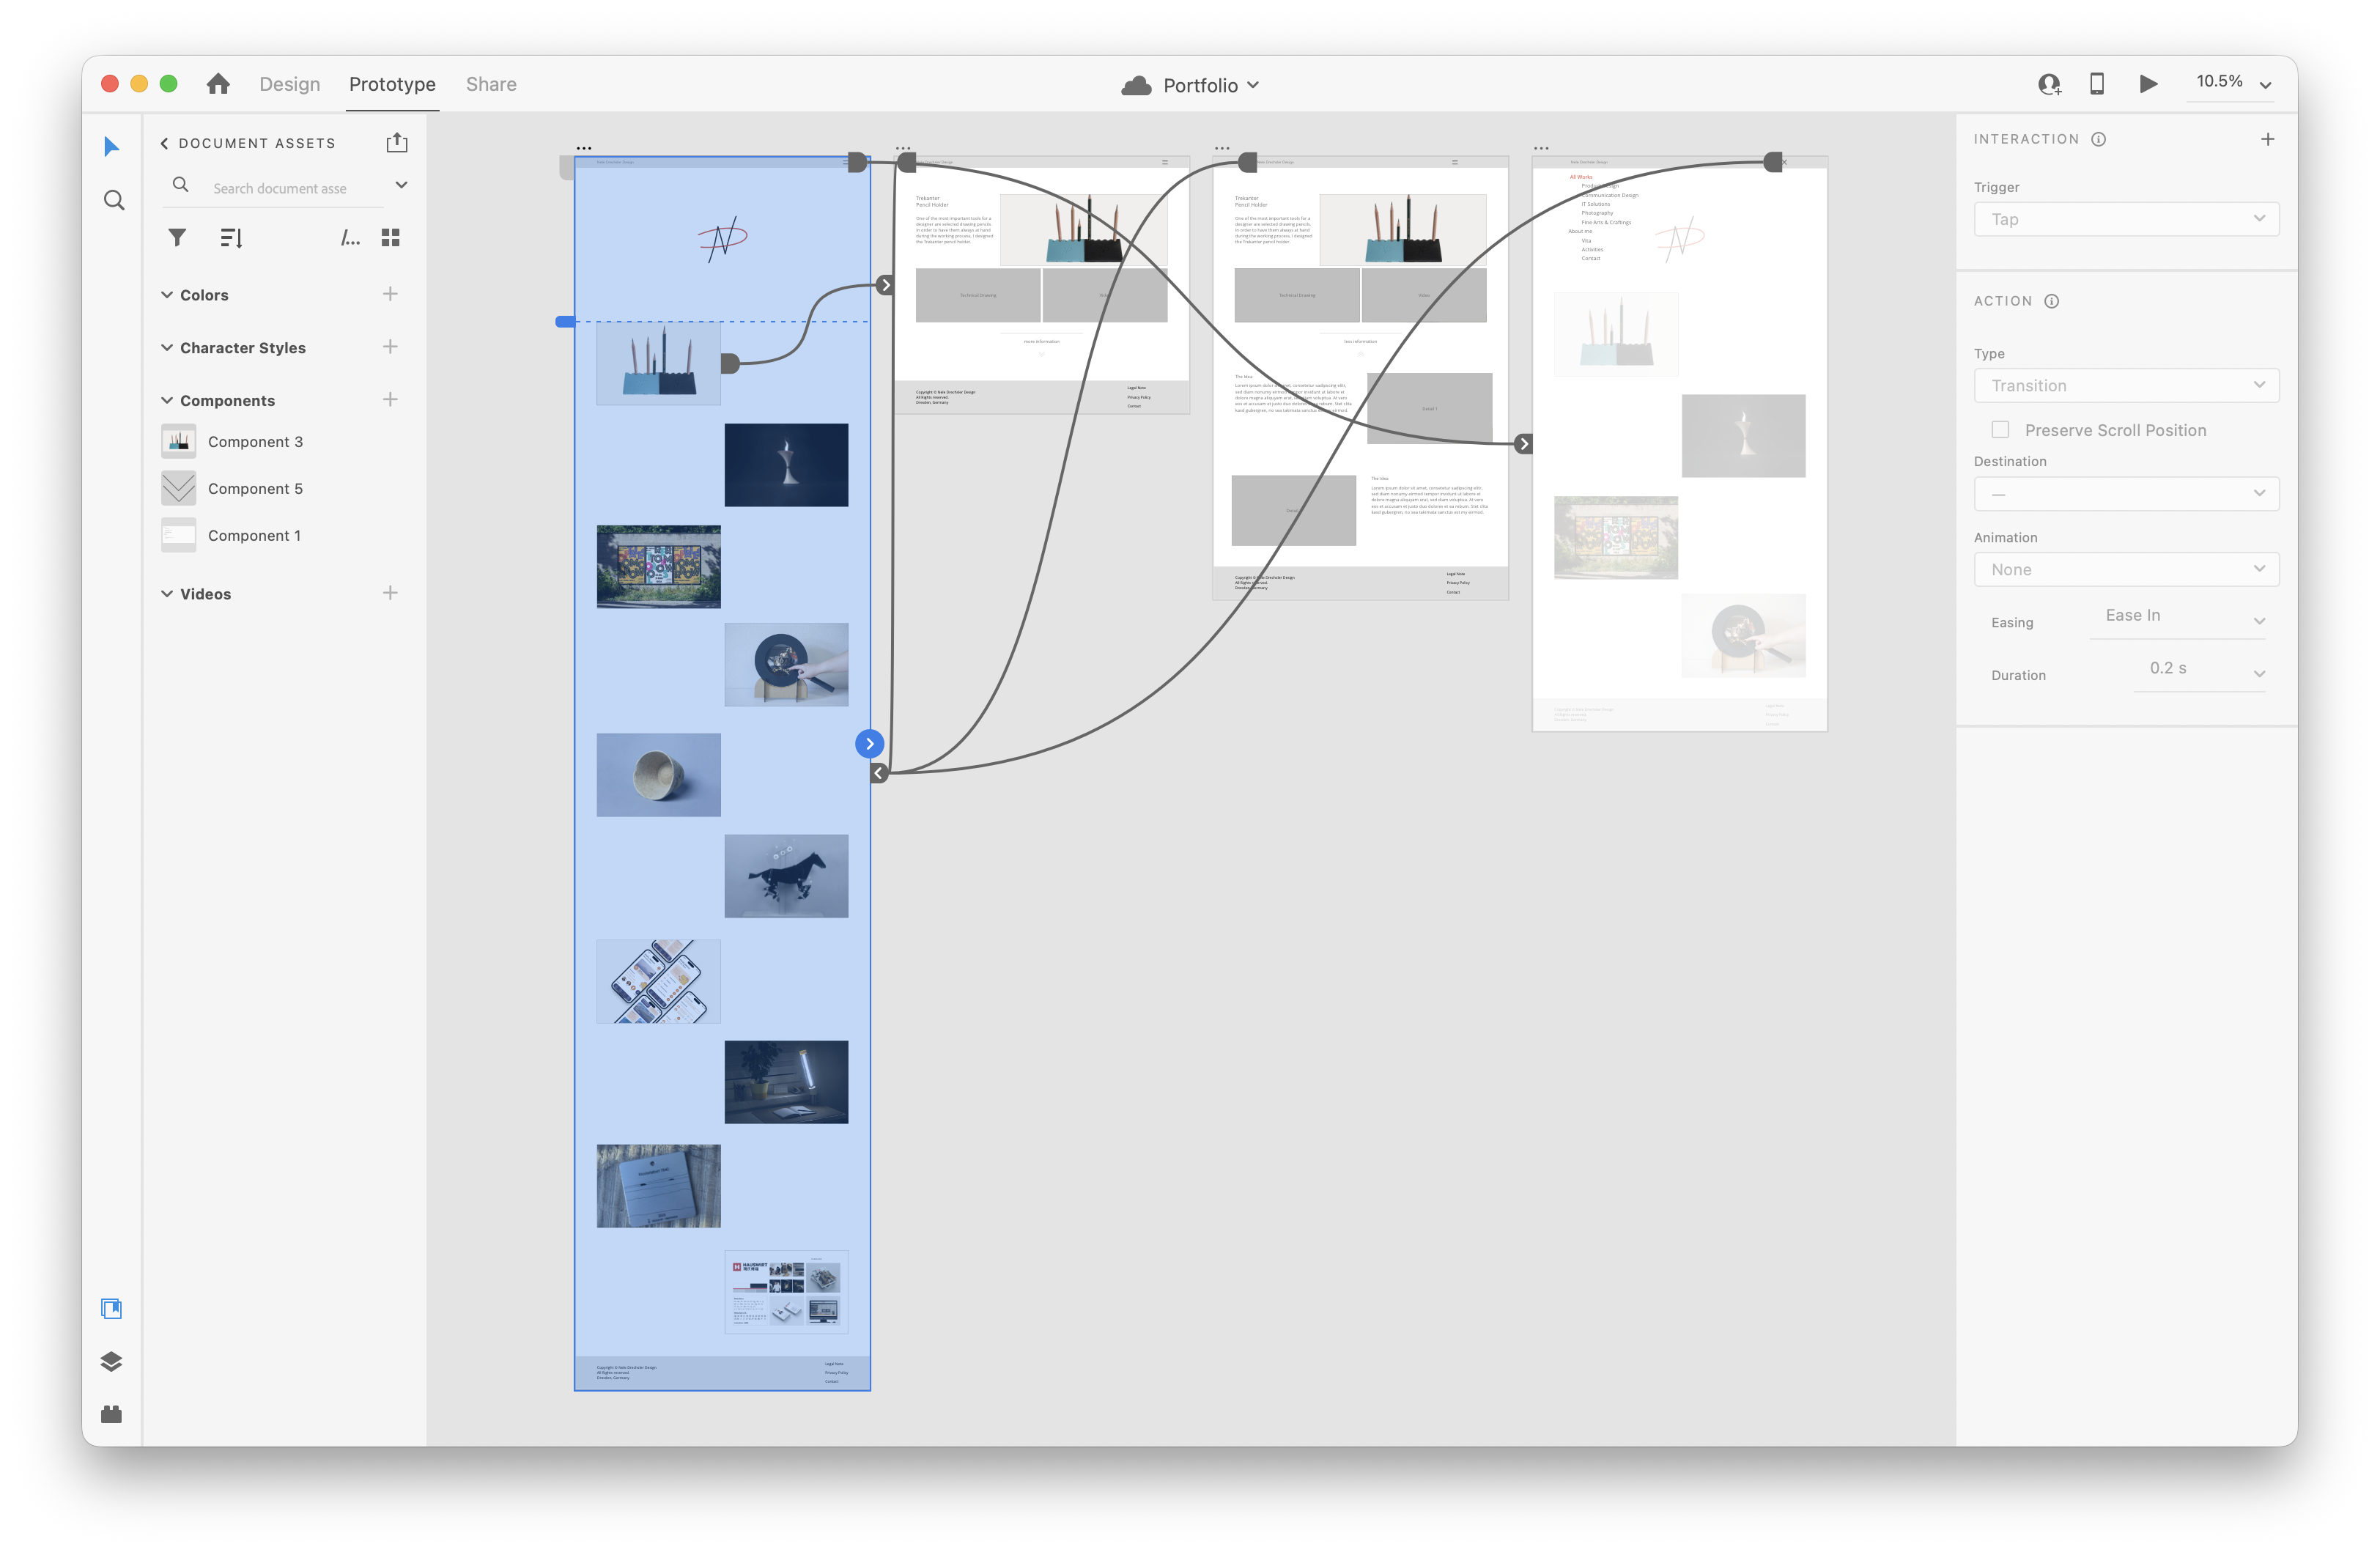This screenshot has height=1555, width=2380.
Task: Choose the Select arrow tool
Action: tap(112, 147)
